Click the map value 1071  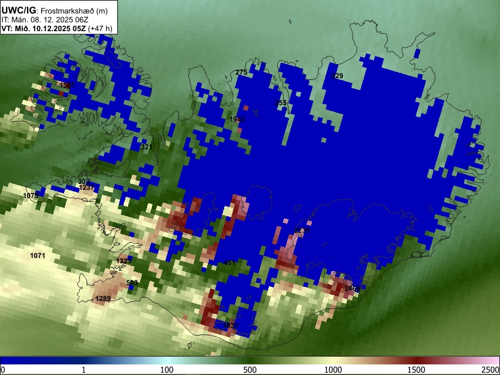[38, 256]
